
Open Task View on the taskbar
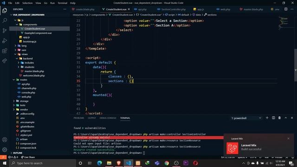(90, 163)
